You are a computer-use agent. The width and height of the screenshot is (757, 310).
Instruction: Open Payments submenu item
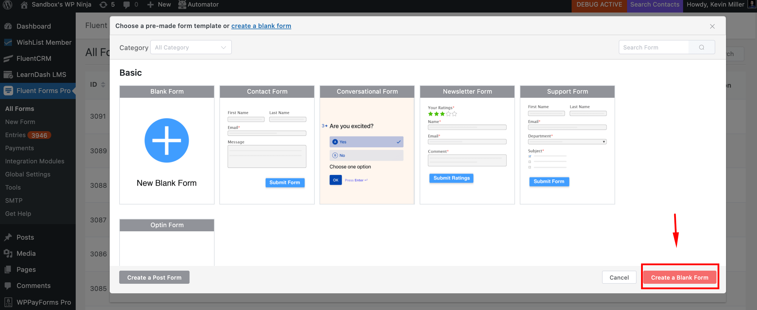(19, 148)
